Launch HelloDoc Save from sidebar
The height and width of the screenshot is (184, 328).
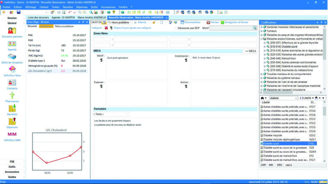pos(12,70)
